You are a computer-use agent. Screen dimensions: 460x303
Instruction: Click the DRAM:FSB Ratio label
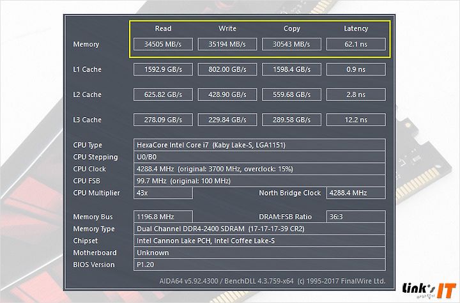[x=285, y=217]
